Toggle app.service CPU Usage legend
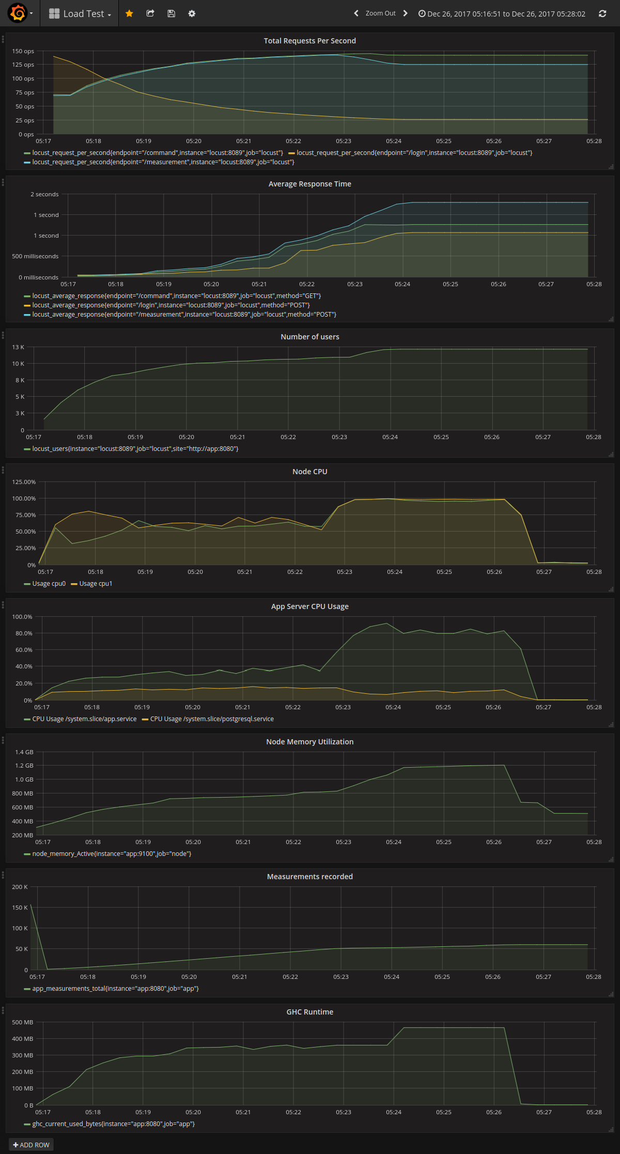This screenshot has width=620, height=1154. pyautogui.click(x=84, y=719)
